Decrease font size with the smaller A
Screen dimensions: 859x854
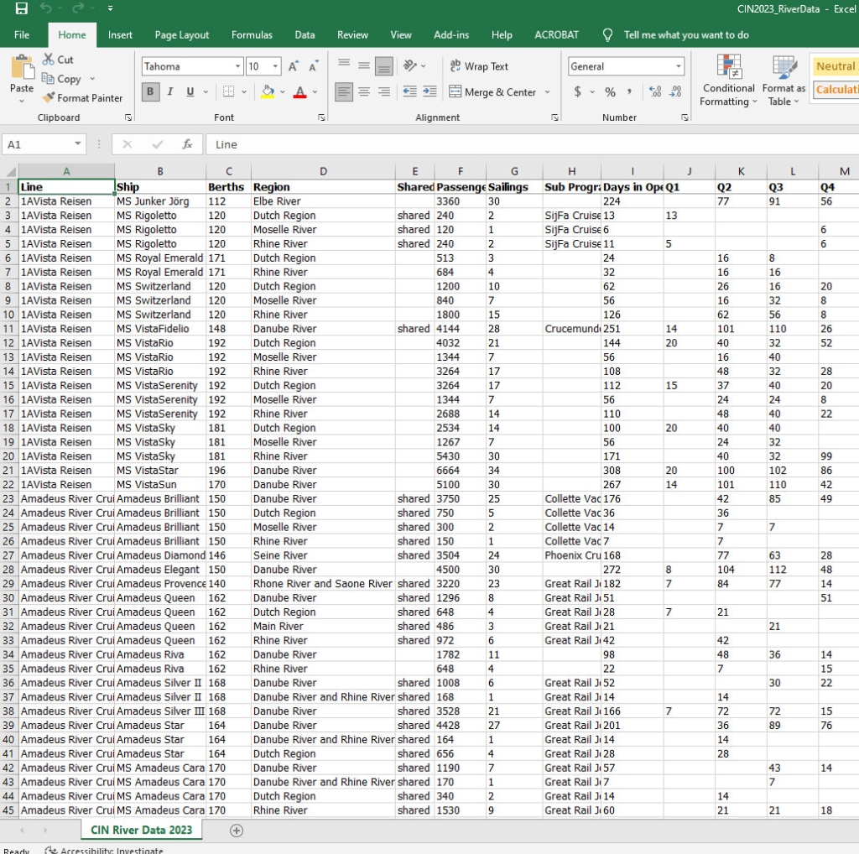[314, 66]
